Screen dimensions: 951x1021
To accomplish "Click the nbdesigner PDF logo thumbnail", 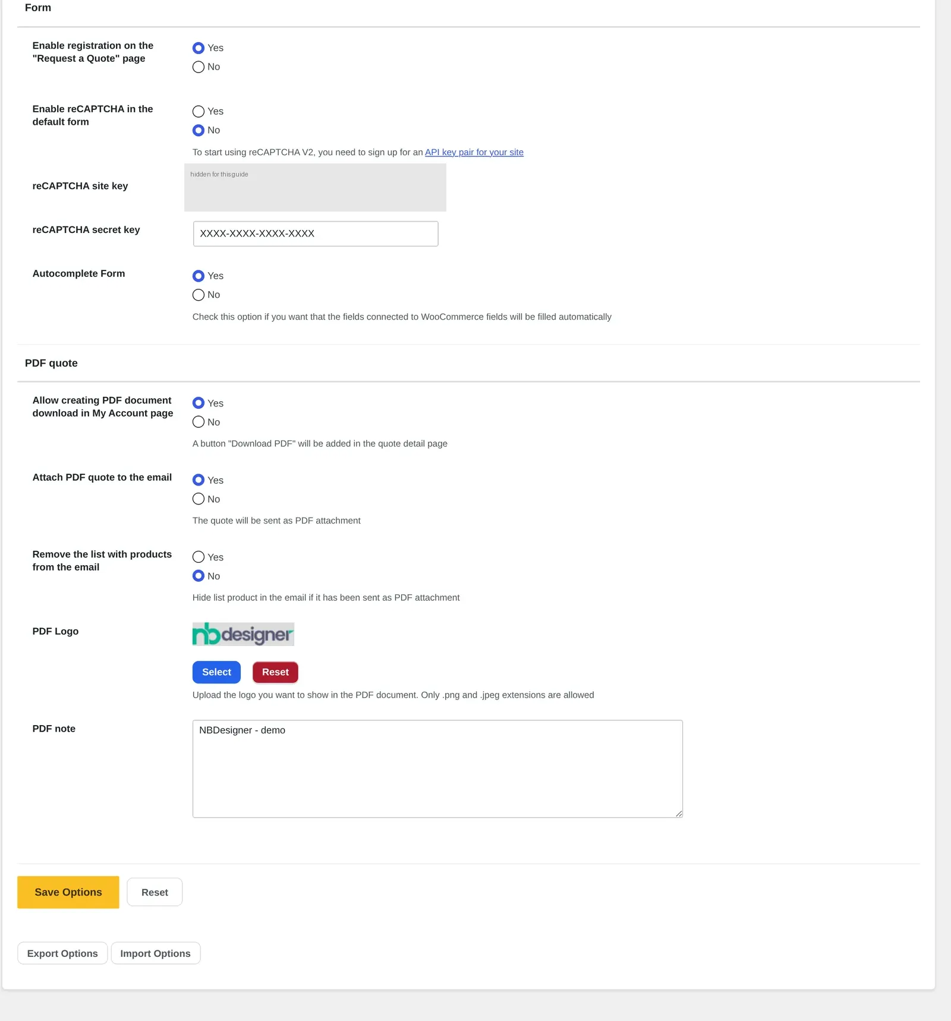I will tap(243, 634).
